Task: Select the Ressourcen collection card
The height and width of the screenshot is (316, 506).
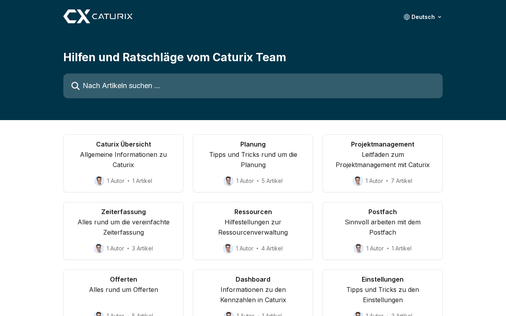Action: 253,212
